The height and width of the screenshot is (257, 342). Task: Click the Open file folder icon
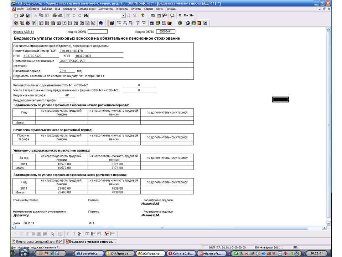(22, 15)
